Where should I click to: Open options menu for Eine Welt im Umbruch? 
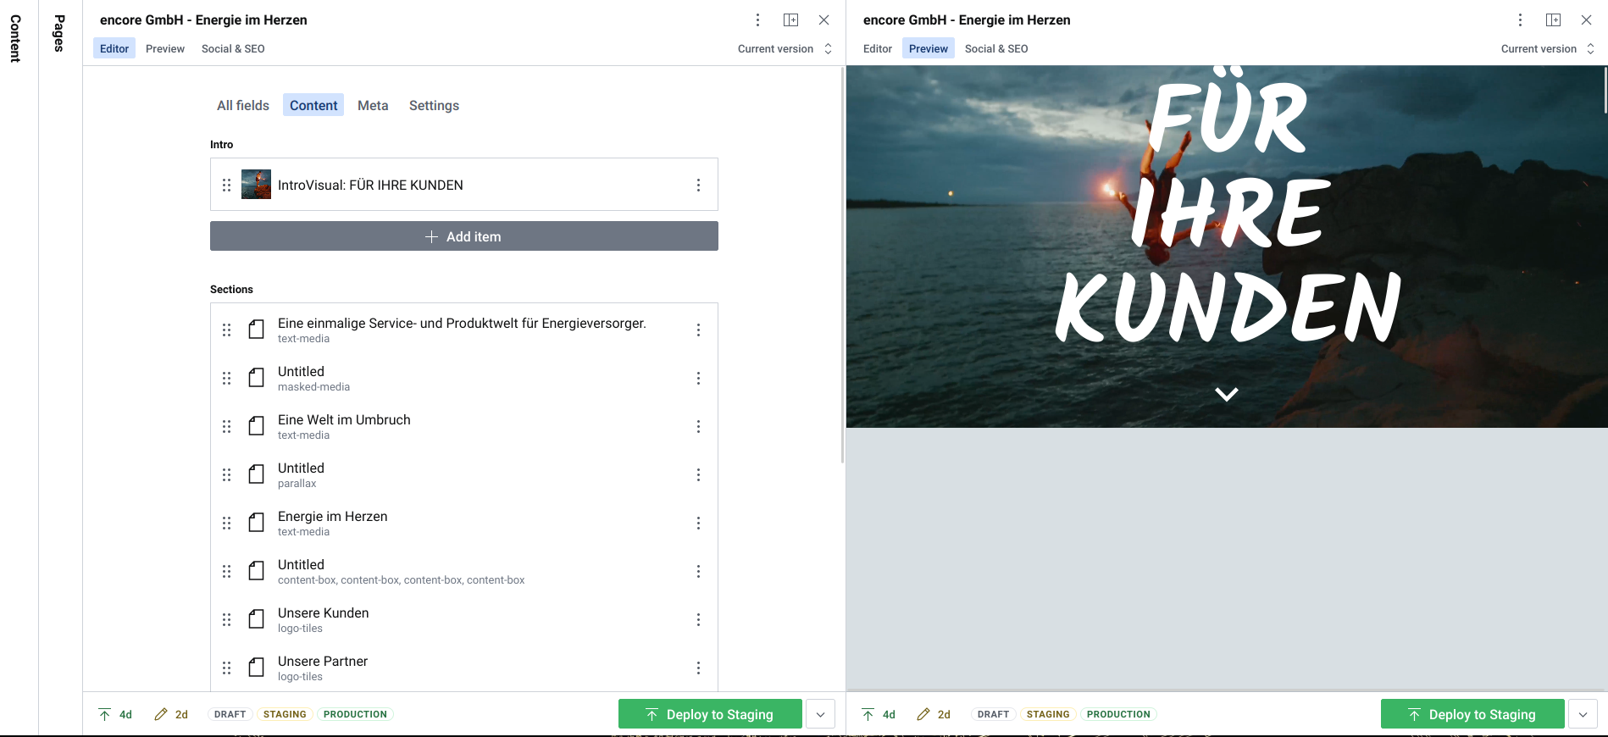point(698,426)
